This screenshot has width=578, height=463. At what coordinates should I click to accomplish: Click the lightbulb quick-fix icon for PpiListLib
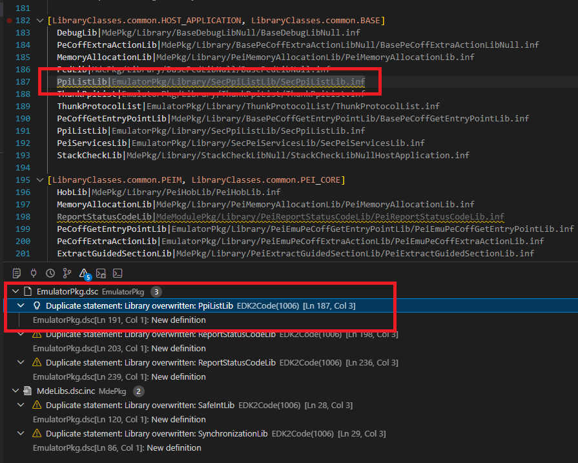[x=37, y=305]
